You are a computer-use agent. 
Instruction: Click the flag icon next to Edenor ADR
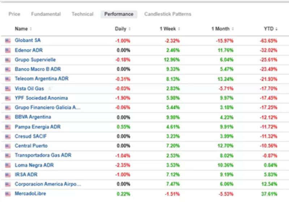pyautogui.click(x=8, y=50)
